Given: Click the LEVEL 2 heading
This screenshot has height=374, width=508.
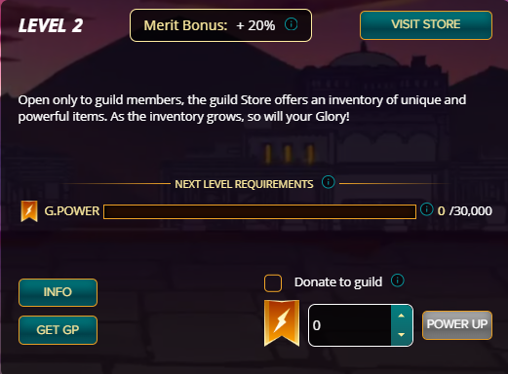Looking at the screenshot, I should [x=51, y=25].
